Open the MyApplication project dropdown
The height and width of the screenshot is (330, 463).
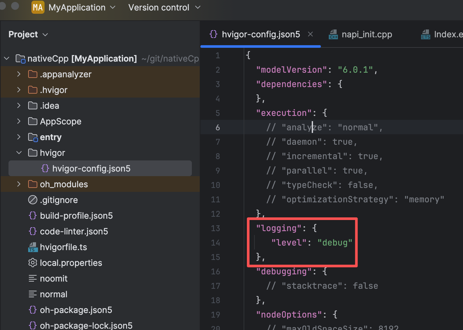[x=77, y=8]
